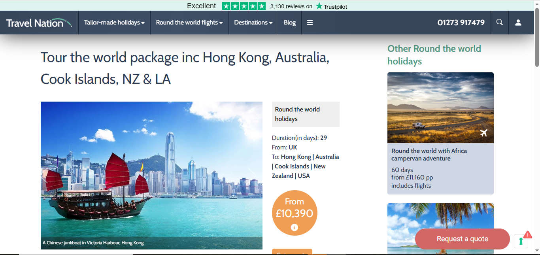Open the 3,130 reviews link
This screenshot has width=540, height=255.
(x=291, y=6)
